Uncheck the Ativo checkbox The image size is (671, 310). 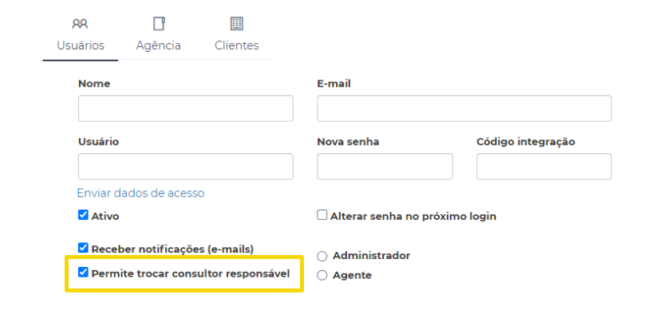[x=83, y=214]
